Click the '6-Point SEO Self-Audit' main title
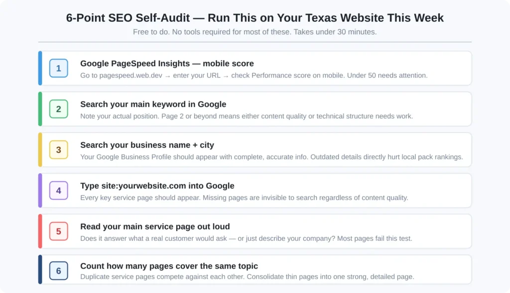This screenshot has height=293, width=510. point(255,18)
